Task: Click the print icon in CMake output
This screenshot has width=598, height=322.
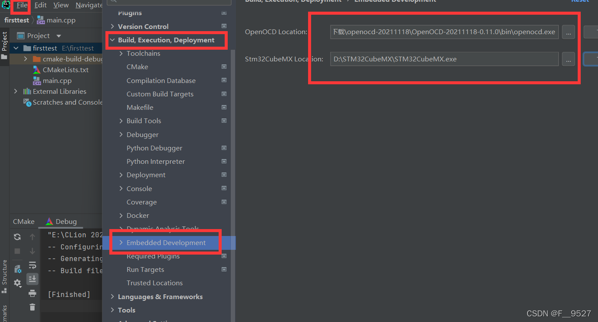Action: pos(32,293)
